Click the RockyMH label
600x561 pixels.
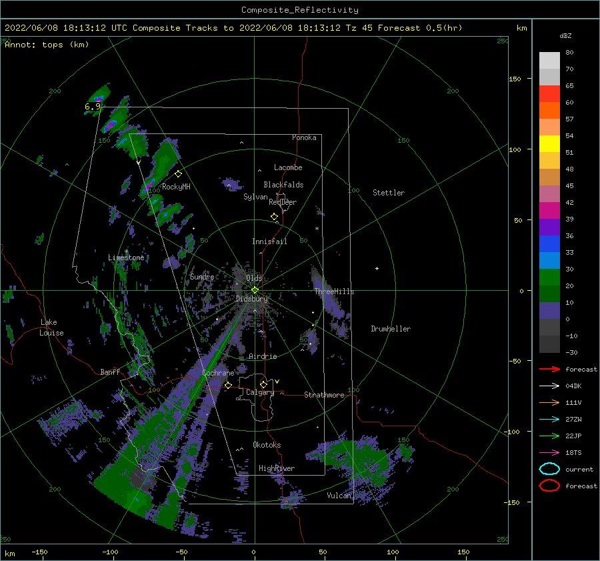pos(176,187)
